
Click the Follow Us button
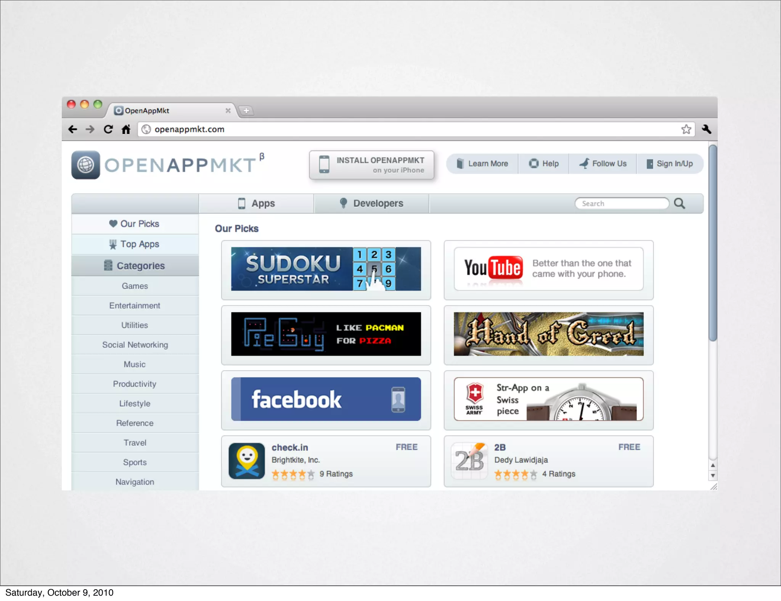(x=603, y=164)
